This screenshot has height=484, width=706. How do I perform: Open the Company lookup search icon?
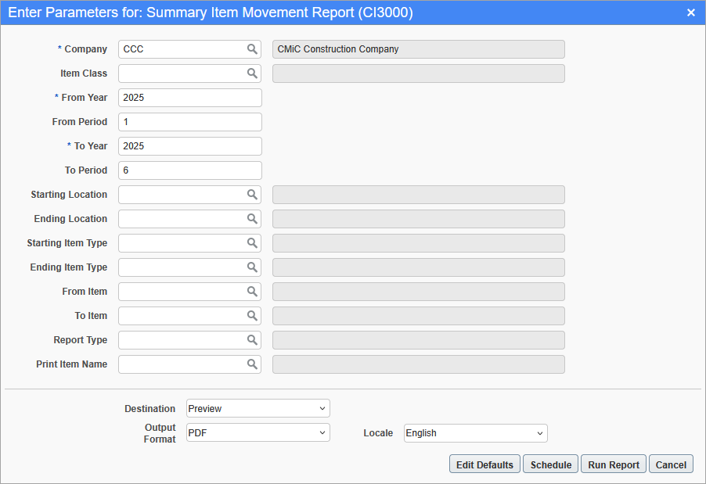(x=252, y=48)
